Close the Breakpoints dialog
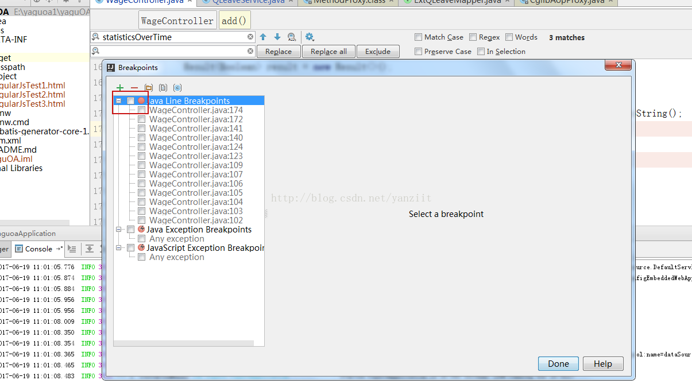This screenshot has height=384, width=692. 618,66
